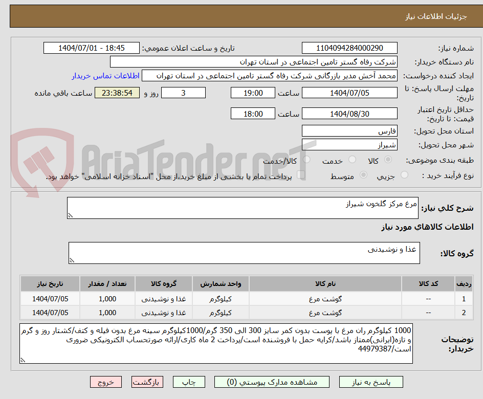Click the کد کالا column header
This screenshot has width=483, height=399.
coord(428,283)
